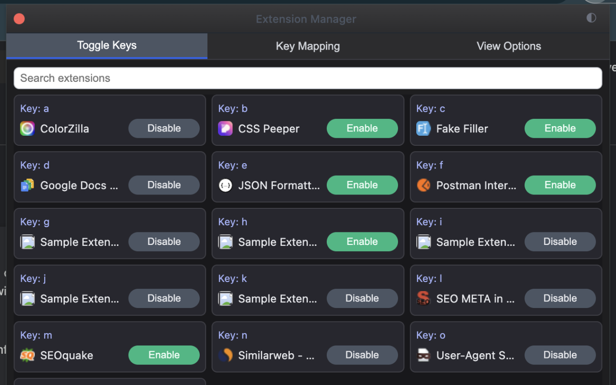Click Sample Extension icon for key k

tap(225, 298)
